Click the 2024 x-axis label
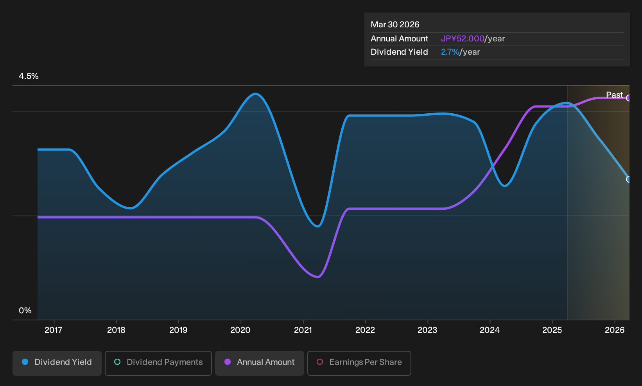 coord(490,330)
